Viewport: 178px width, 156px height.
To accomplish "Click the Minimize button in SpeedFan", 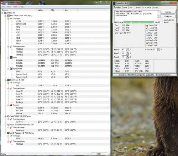I will point(168,12).
